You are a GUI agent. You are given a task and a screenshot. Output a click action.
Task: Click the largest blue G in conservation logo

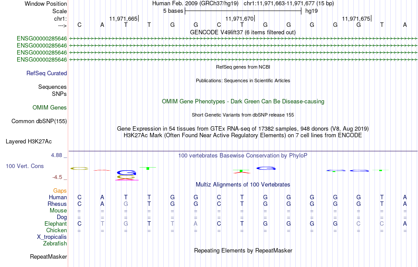coord(127,172)
